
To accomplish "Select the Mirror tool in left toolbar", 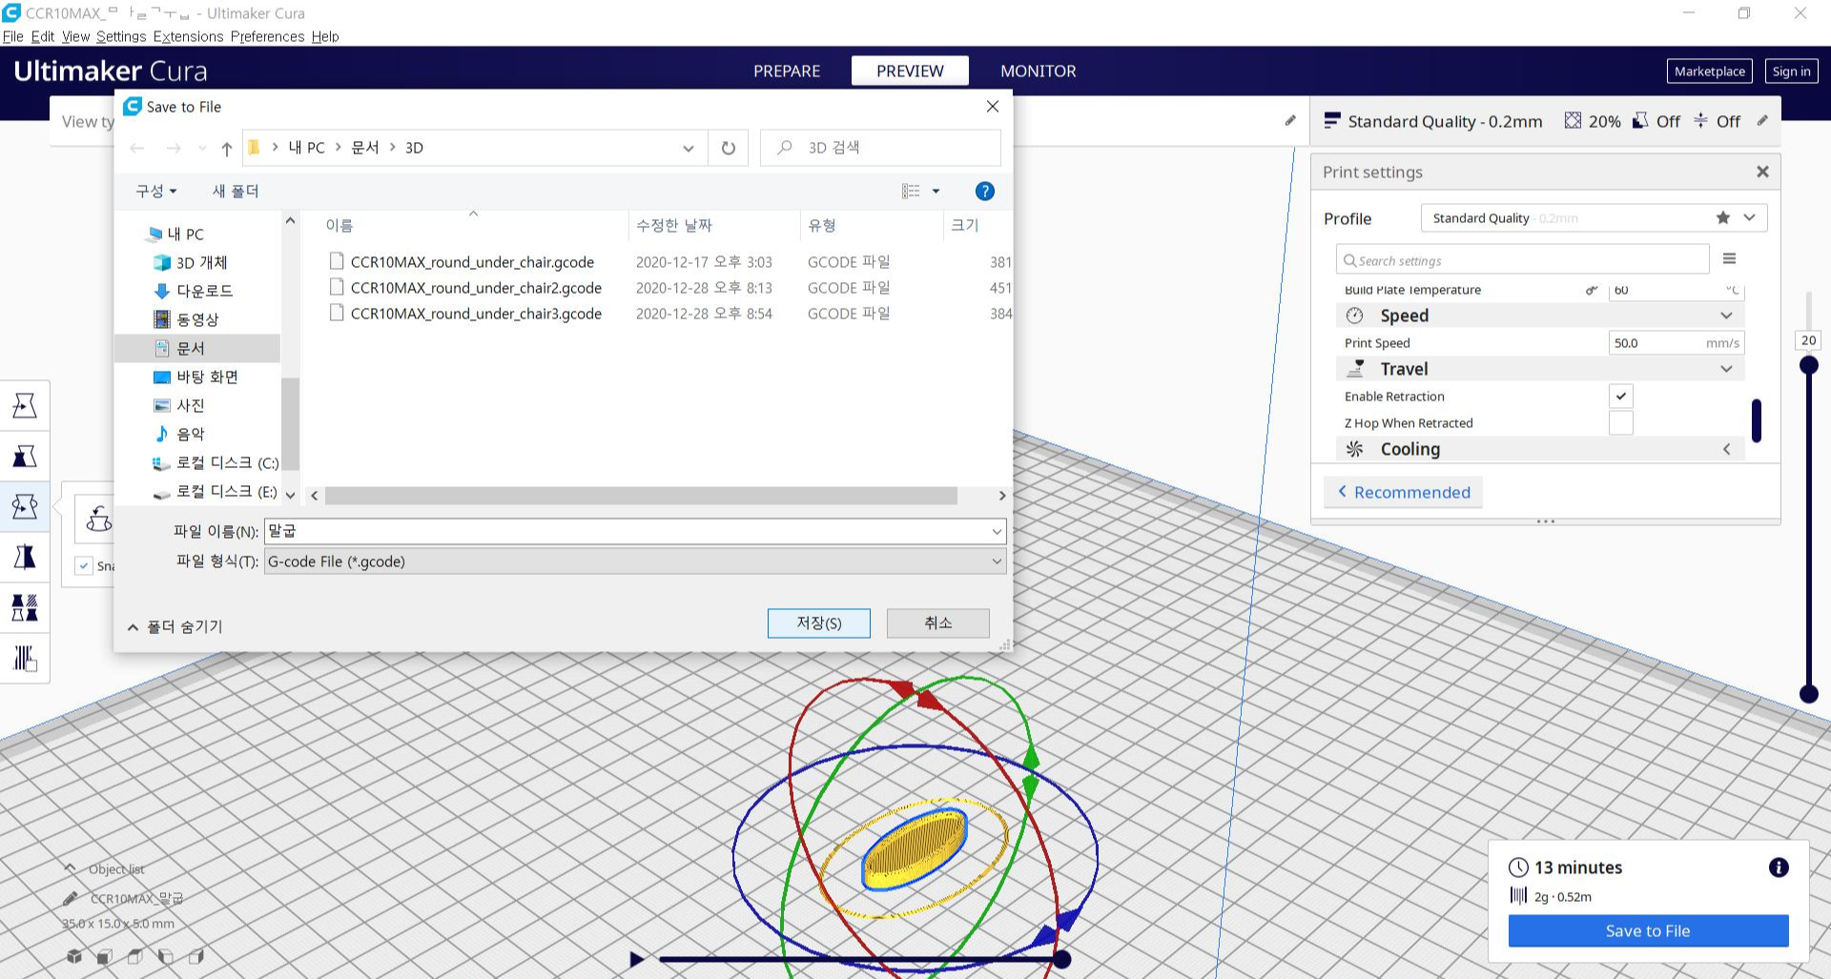I will [25, 557].
